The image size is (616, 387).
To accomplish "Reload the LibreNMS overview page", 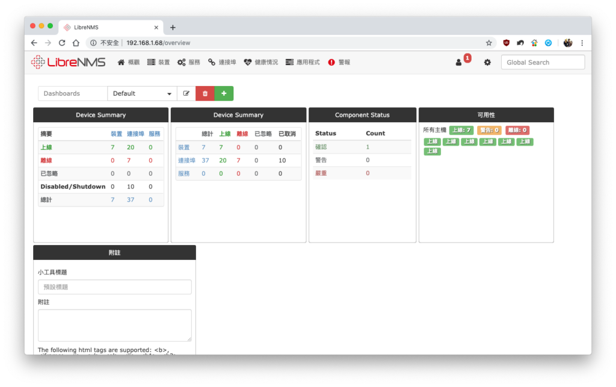I will coord(62,43).
